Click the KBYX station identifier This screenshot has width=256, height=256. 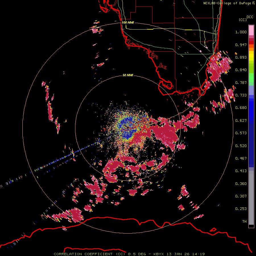(x=159, y=254)
